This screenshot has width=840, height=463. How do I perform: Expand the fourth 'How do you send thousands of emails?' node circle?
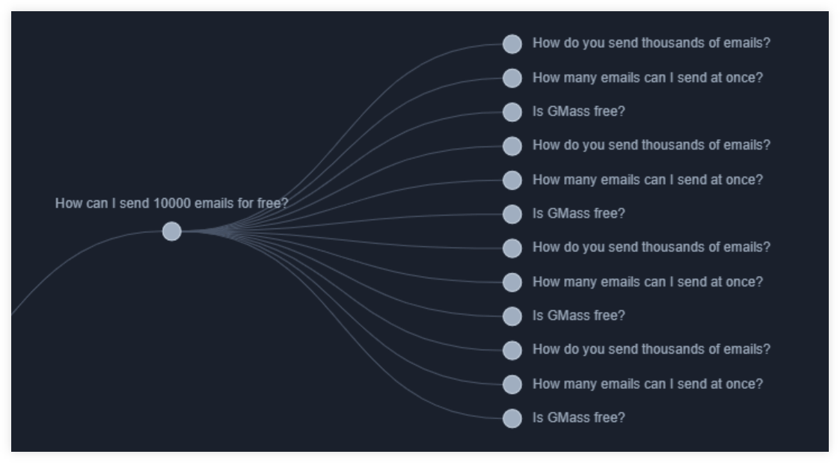(x=512, y=351)
